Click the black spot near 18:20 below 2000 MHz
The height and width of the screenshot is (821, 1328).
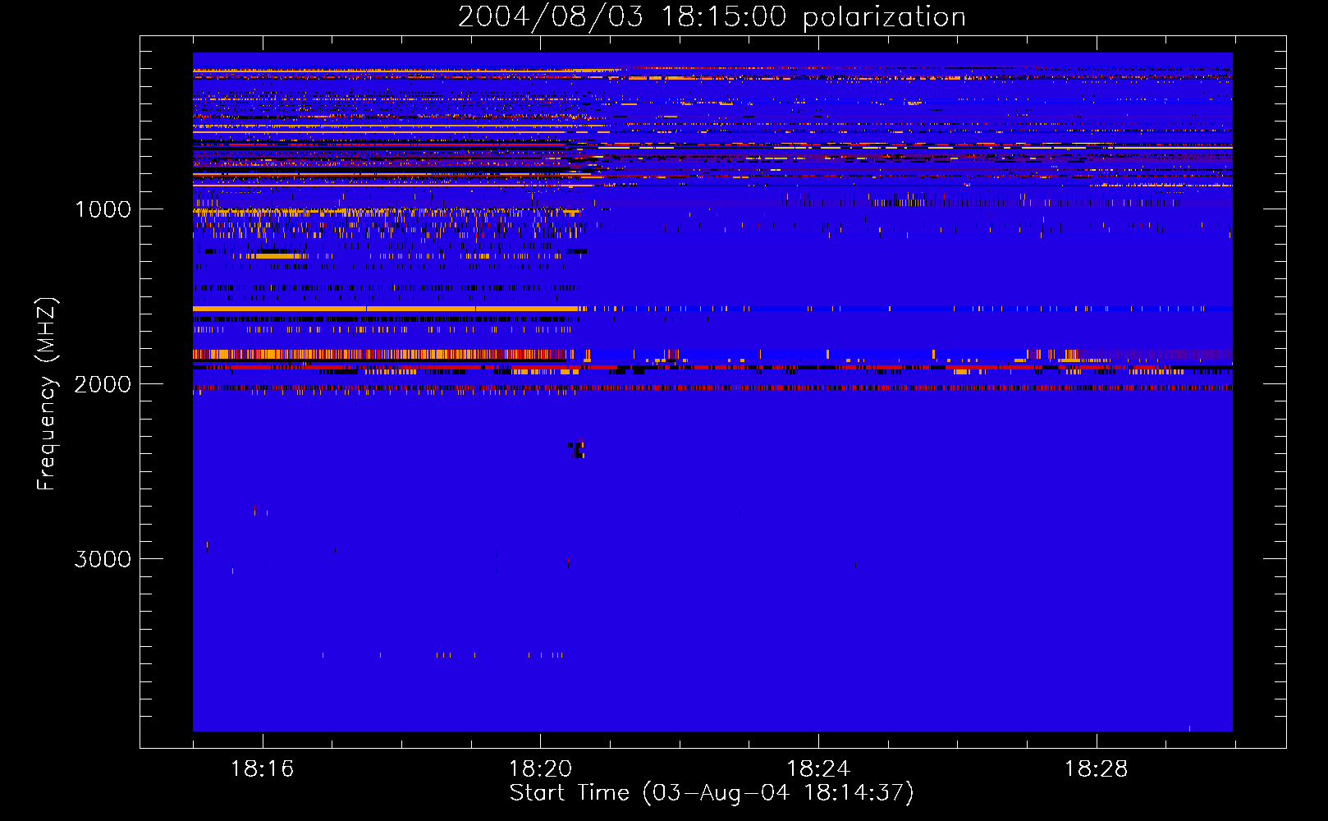577,449
